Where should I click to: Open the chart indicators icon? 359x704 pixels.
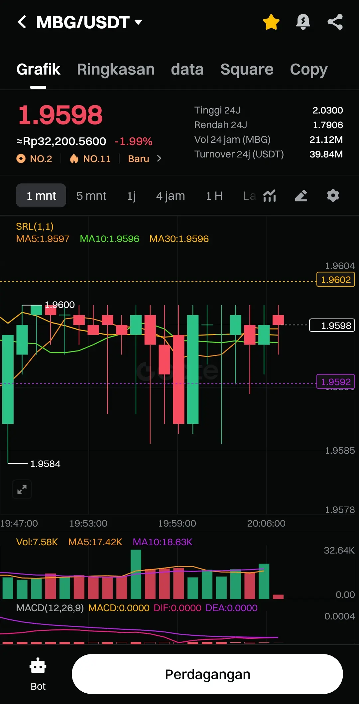270,195
